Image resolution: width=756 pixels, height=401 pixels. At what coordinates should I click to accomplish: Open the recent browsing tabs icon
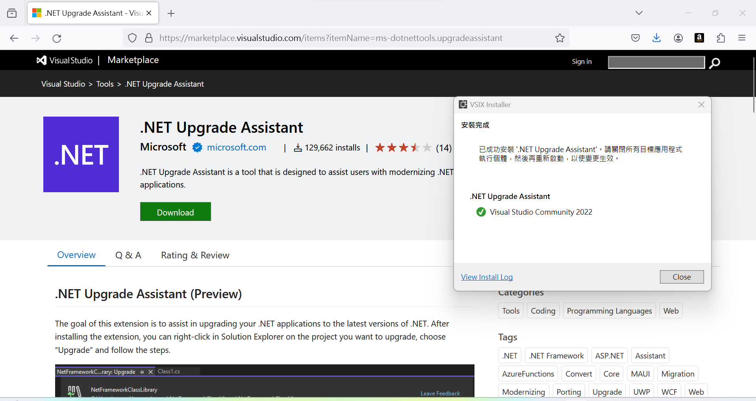(12, 13)
